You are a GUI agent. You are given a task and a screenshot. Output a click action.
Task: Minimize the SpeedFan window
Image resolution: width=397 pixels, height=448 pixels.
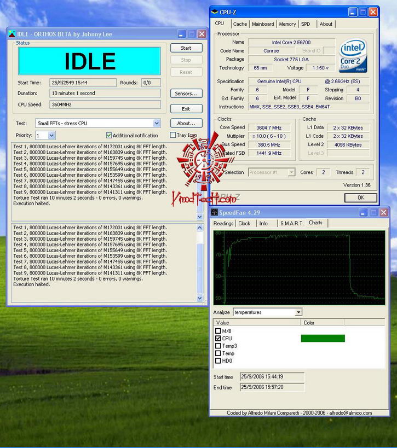pos(363,212)
